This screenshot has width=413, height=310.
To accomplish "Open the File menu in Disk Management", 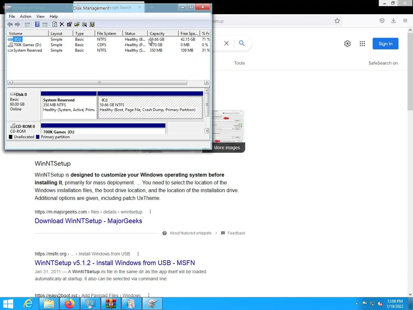I will pos(12,16).
